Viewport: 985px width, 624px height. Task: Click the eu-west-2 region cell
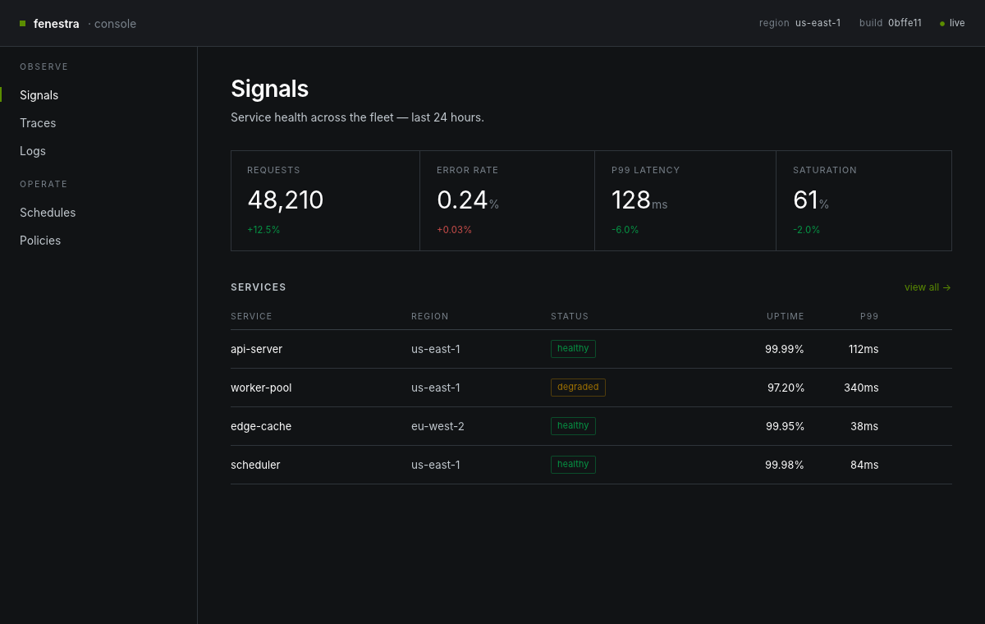pyautogui.click(x=438, y=426)
